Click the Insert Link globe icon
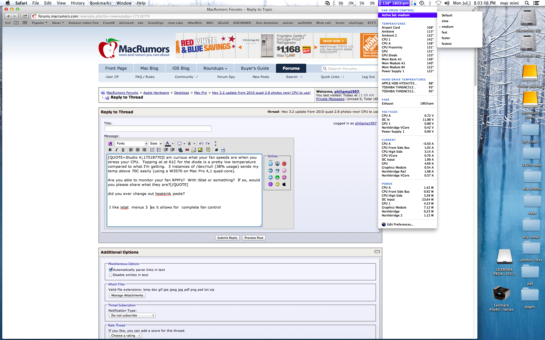The height and width of the screenshot is (340, 545). click(x=180, y=150)
